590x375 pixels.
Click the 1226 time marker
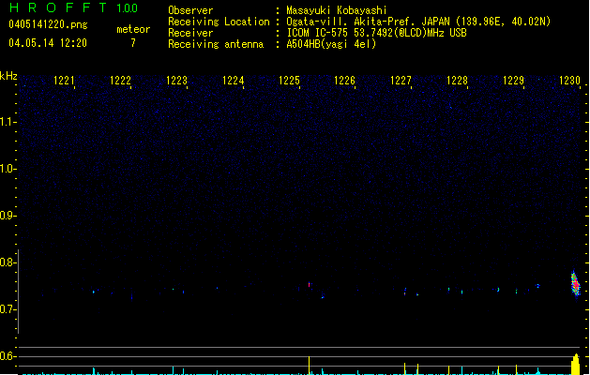[344, 81]
